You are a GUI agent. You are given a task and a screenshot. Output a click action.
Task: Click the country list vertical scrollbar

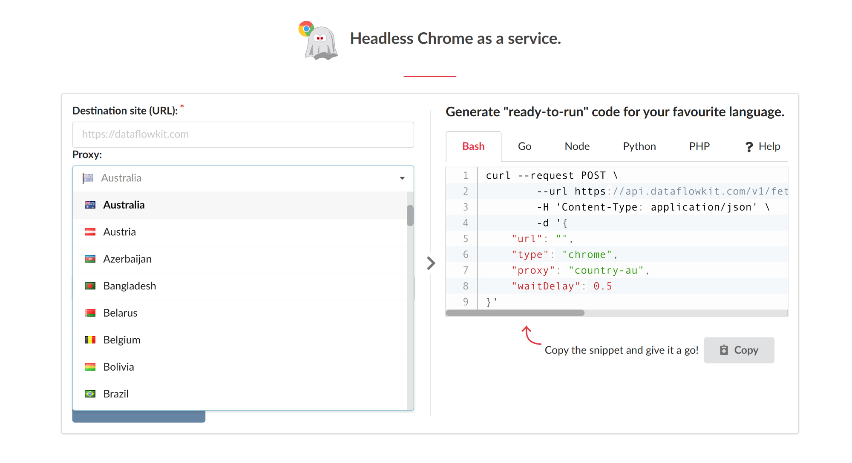pos(410,216)
